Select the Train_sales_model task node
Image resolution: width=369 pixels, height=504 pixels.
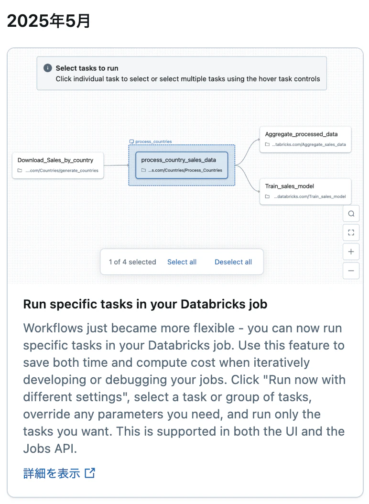pyautogui.click(x=305, y=192)
